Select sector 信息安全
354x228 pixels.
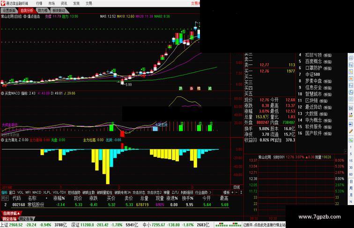(x=318, y=88)
